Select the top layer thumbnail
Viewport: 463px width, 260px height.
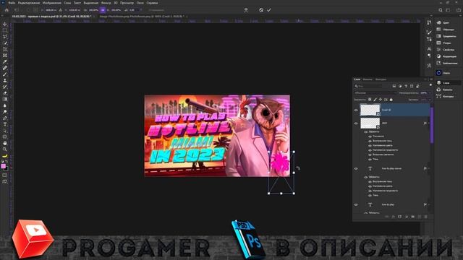click(x=370, y=110)
